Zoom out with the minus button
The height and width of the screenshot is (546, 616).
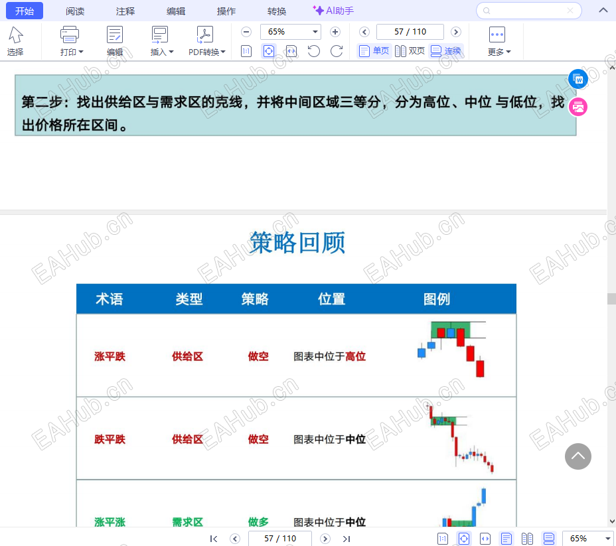tap(246, 32)
